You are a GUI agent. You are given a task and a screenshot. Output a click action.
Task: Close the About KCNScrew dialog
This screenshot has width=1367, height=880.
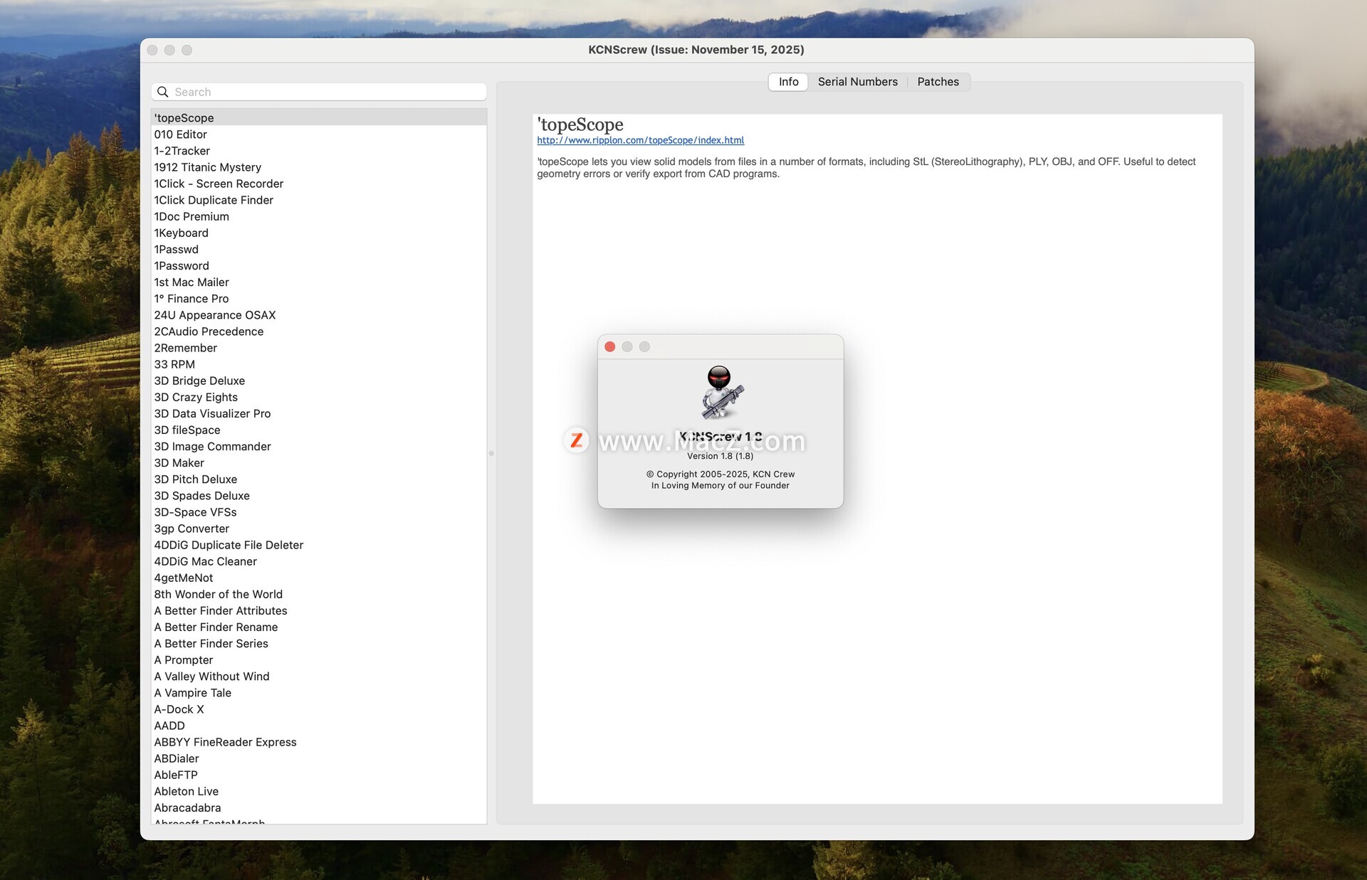[609, 346]
